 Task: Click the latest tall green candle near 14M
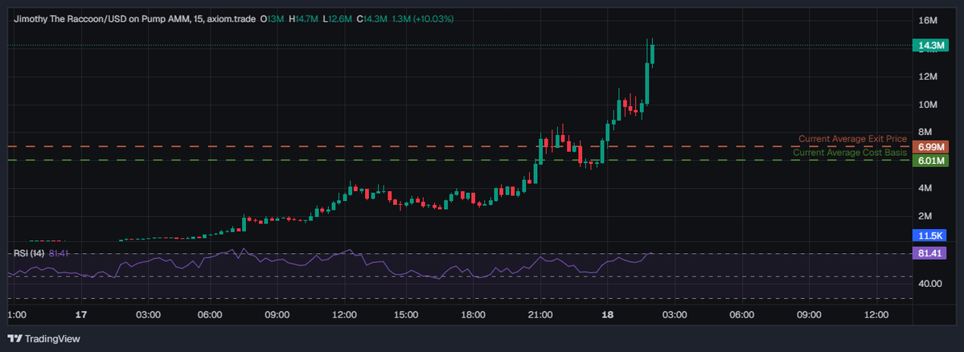coord(652,54)
